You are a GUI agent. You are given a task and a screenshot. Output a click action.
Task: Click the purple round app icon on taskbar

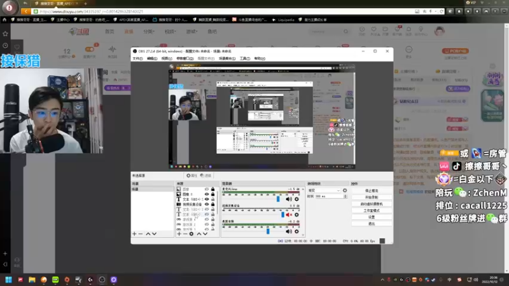click(x=114, y=280)
